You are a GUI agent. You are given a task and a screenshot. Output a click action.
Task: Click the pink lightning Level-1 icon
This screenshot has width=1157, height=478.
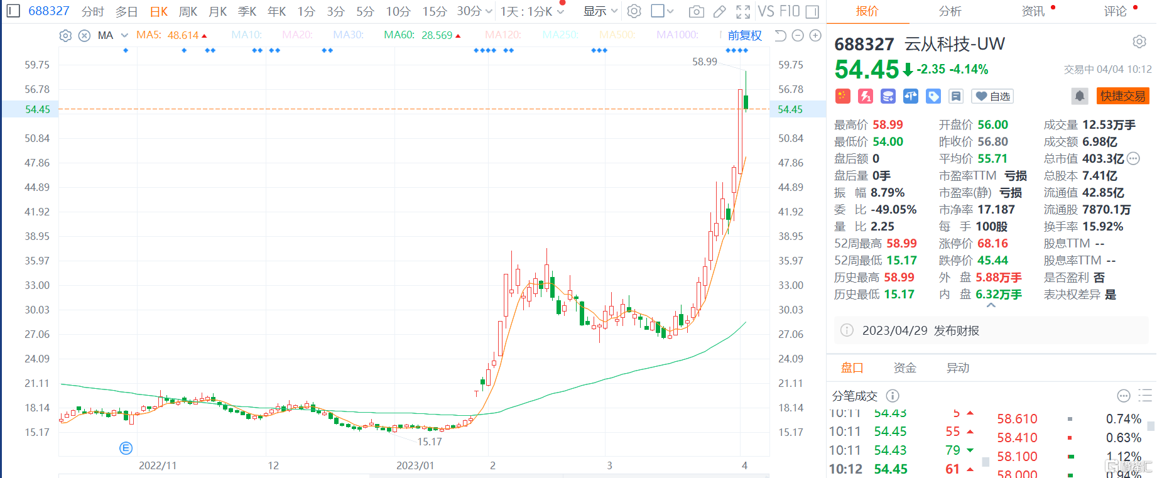(x=865, y=96)
